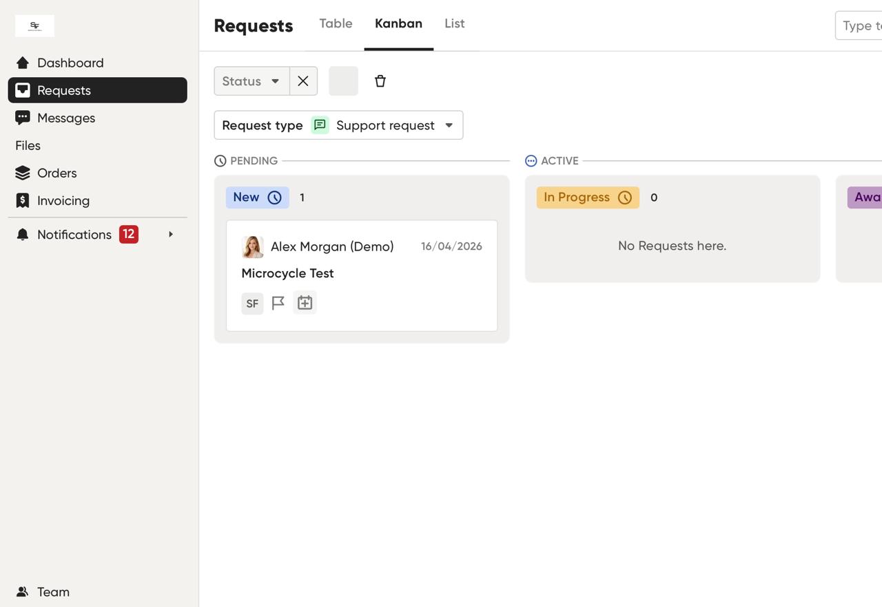Click the clock icon in the New badge
882x607 pixels.
pos(275,198)
